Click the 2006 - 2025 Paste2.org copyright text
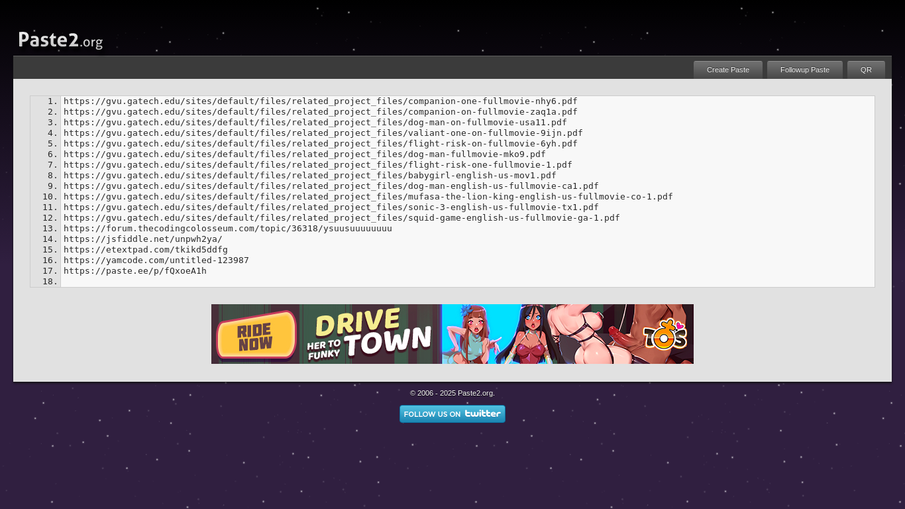The width and height of the screenshot is (905, 509). pos(452,393)
